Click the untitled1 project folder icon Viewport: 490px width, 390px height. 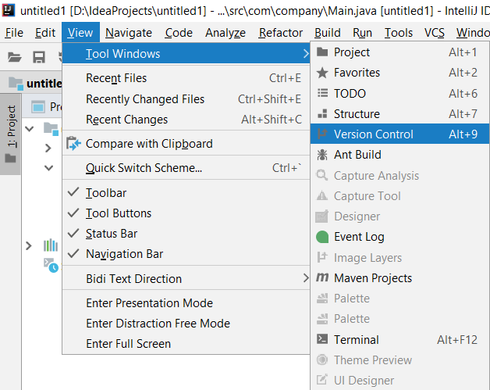16,84
